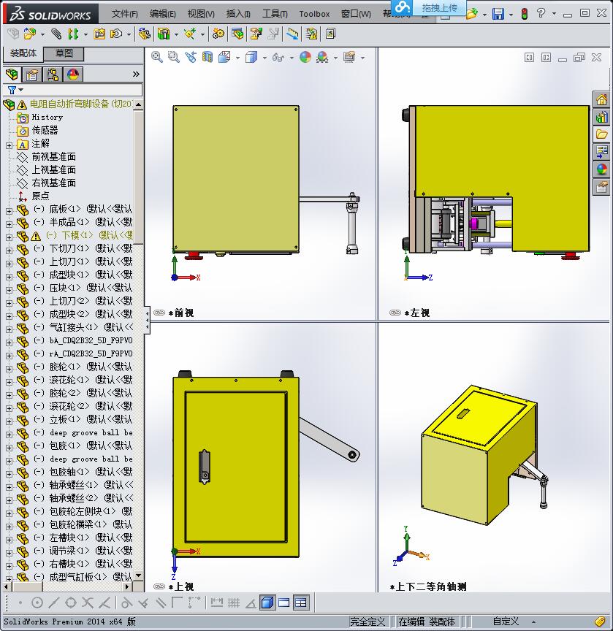Click the New Motion Study icon
The image size is (613, 631).
(x=218, y=34)
